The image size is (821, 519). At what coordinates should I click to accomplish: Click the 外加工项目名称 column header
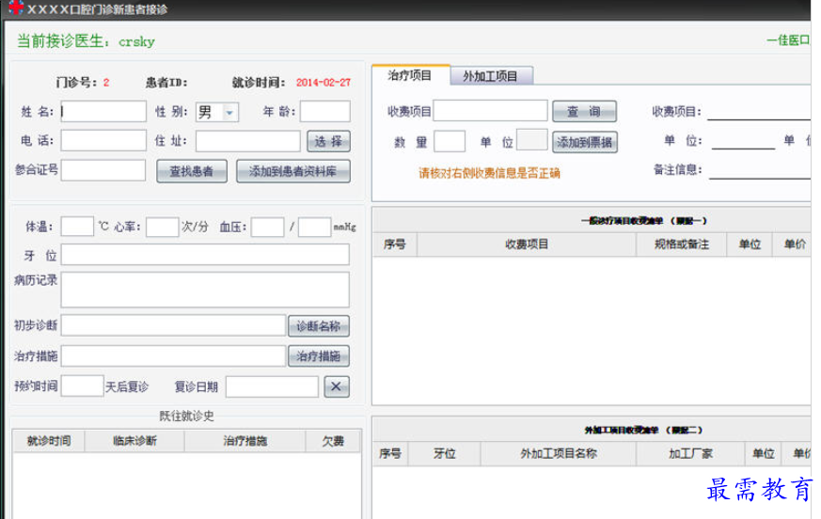tap(559, 453)
